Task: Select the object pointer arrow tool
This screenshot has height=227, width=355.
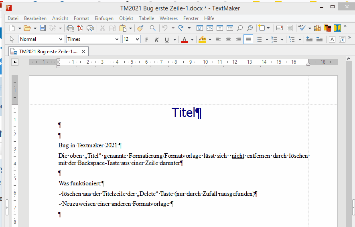Action: tap(12, 39)
